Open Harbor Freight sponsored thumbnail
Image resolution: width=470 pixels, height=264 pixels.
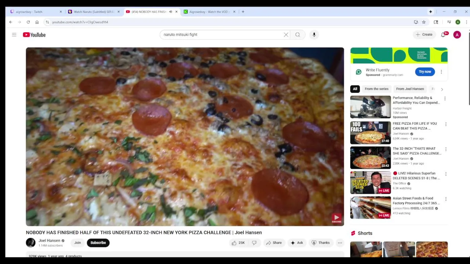(x=370, y=107)
